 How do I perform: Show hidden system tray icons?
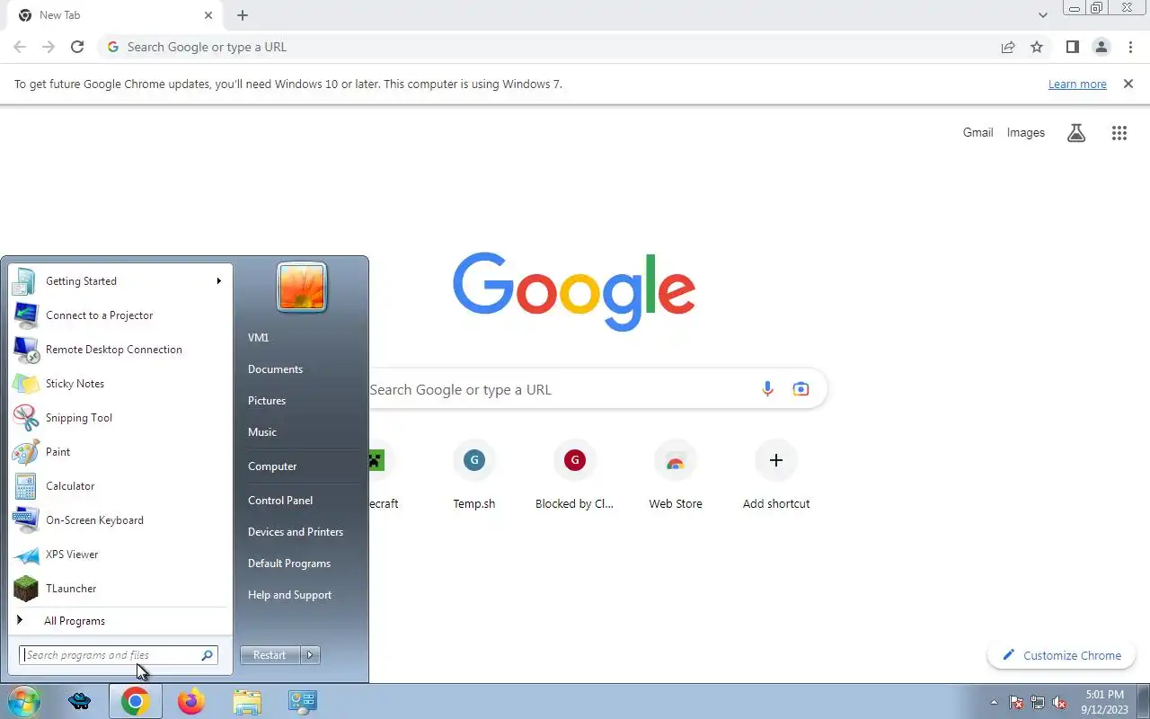994,702
